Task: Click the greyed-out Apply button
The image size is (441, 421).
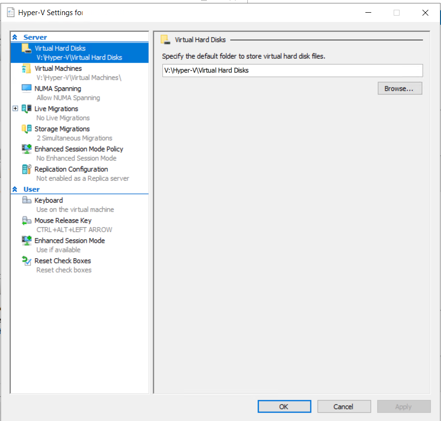Action: pyautogui.click(x=403, y=406)
